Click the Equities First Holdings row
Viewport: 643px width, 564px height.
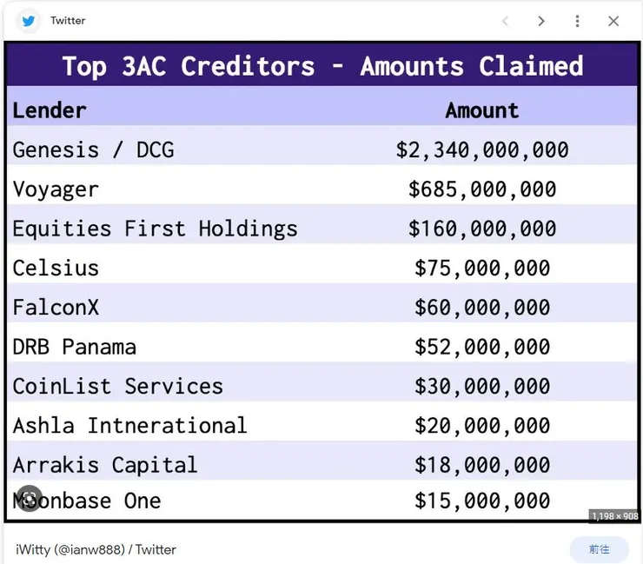155,229
